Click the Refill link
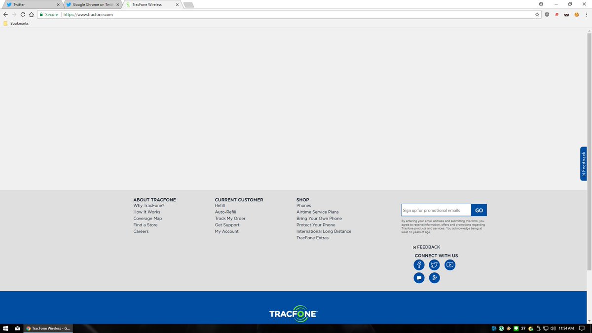This screenshot has width=592, height=333. coord(220,206)
